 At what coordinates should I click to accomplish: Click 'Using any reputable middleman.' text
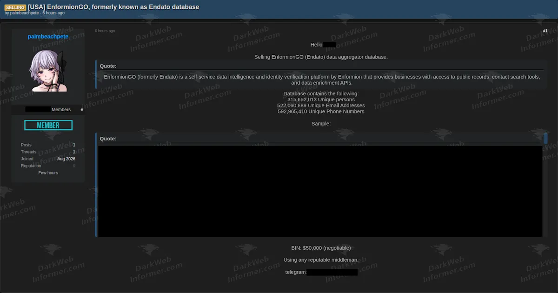[x=321, y=260]
